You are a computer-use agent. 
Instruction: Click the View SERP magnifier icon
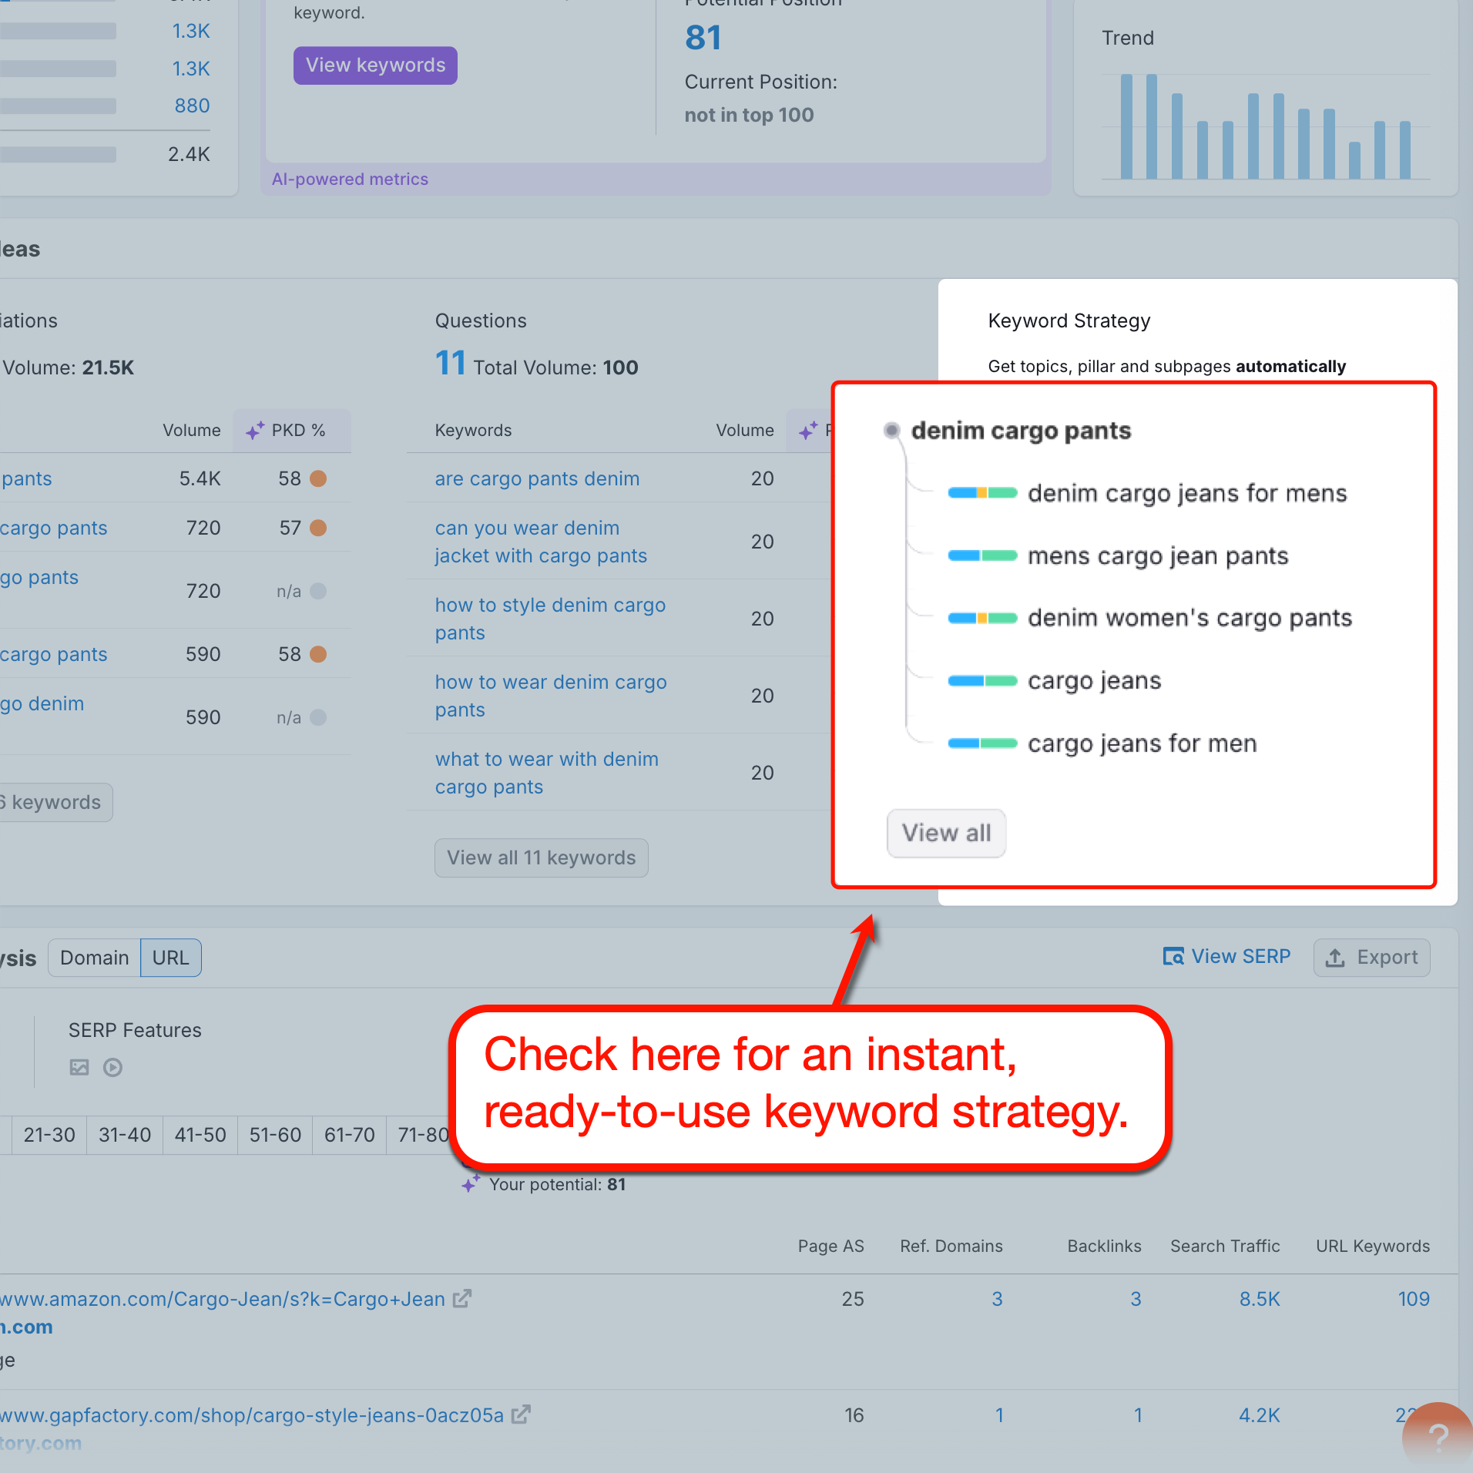[x=1174, y=956]
